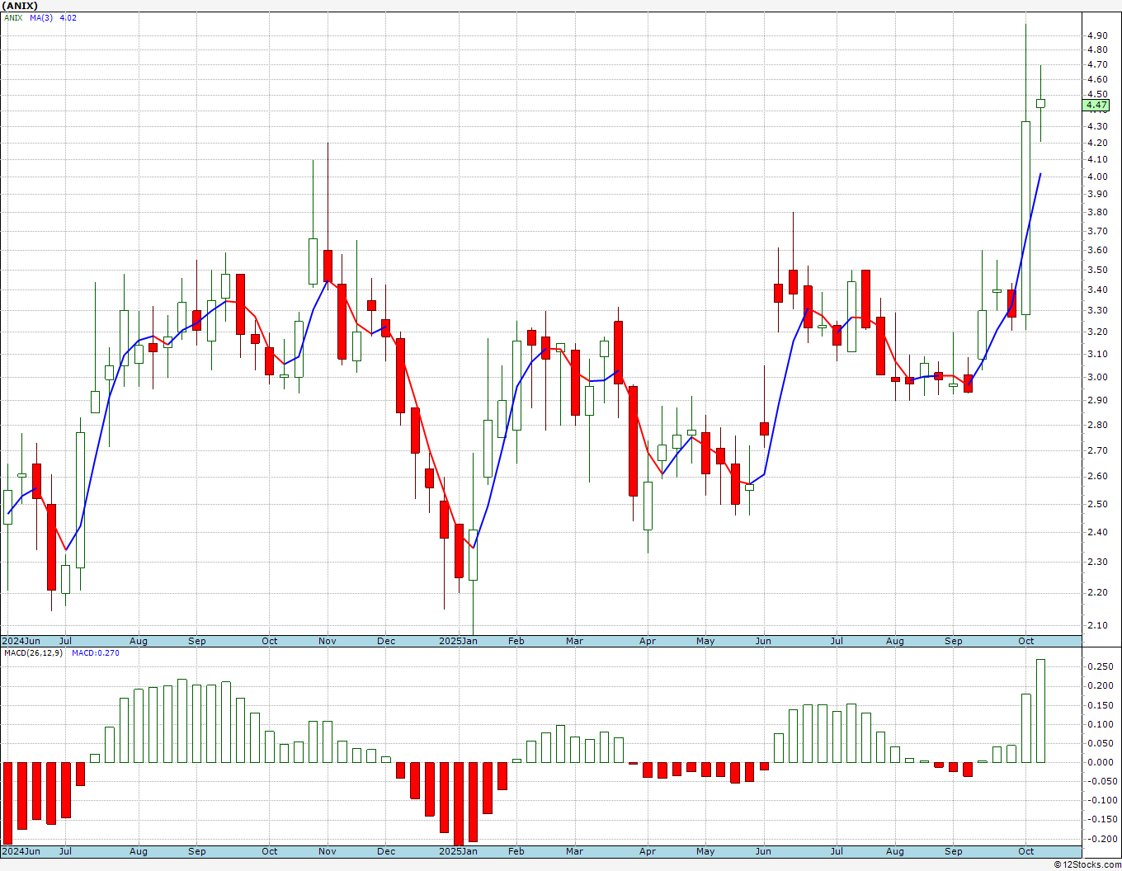Click Aug 2024 on the price chart date axis

pos(138,641)
